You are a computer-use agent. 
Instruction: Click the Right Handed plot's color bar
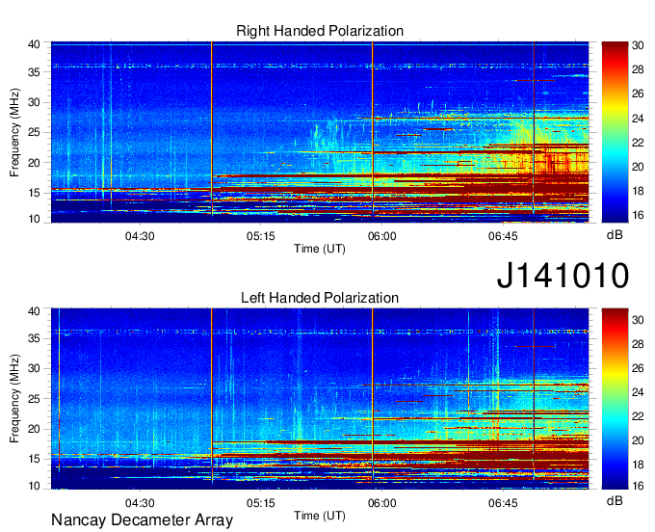point(615,132)
